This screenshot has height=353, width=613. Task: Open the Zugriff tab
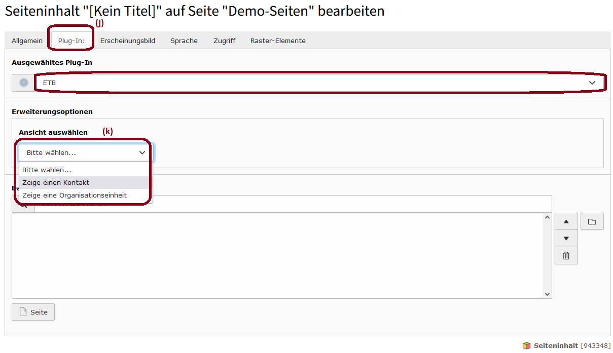pyautogui.click(x=224, y=41)
